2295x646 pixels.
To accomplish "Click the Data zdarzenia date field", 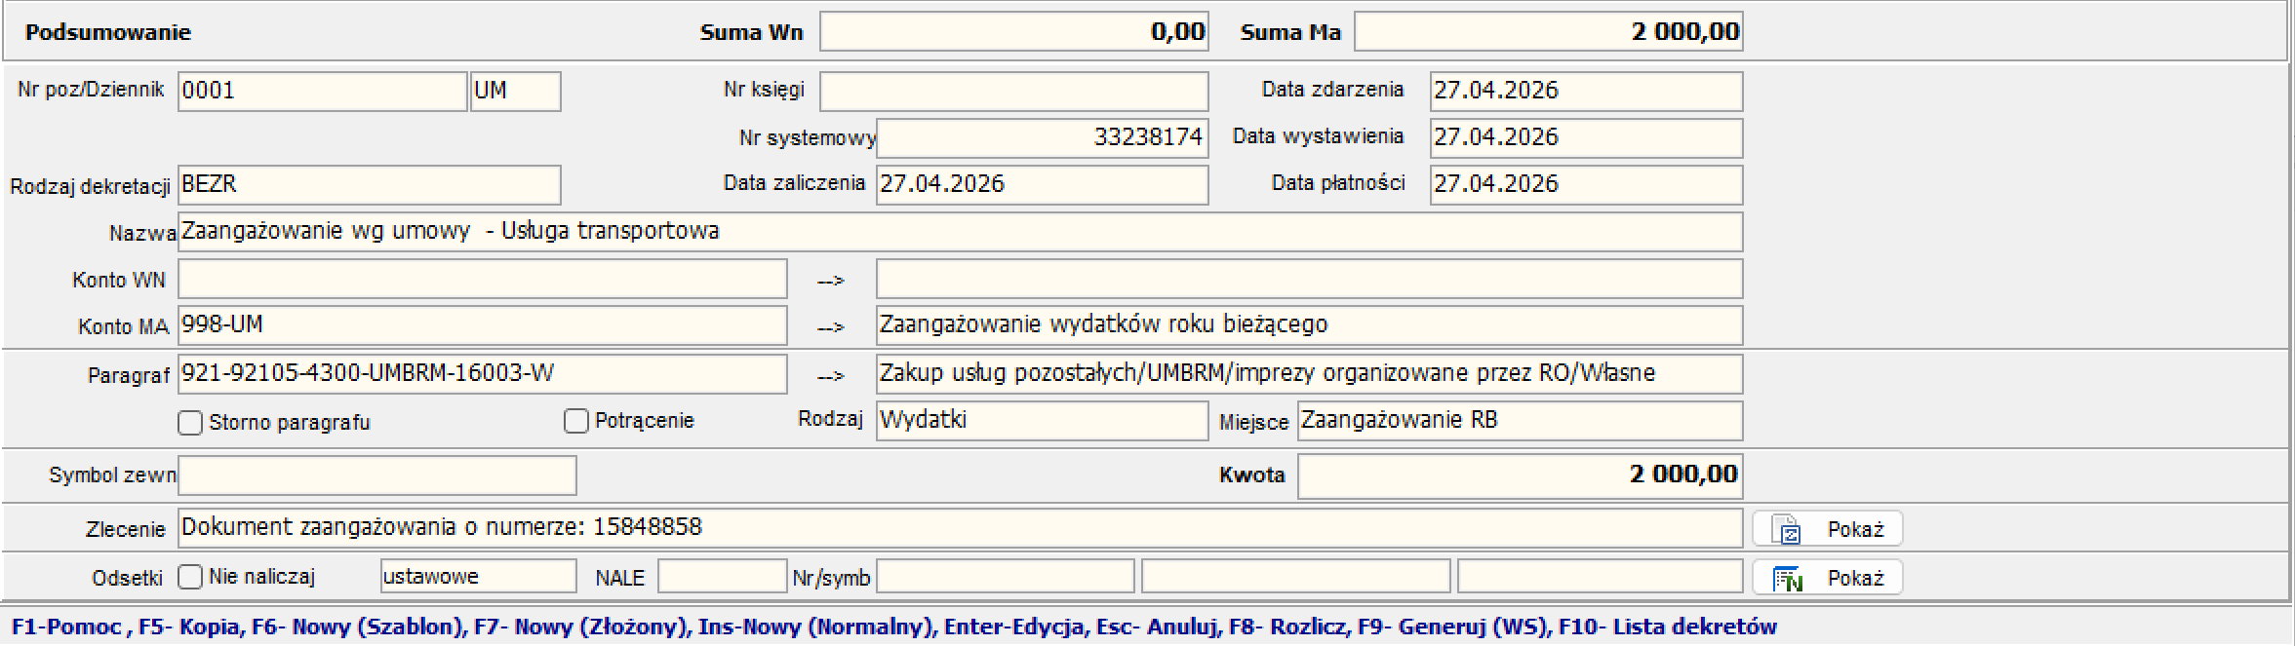I will [x=1586, y=91].
